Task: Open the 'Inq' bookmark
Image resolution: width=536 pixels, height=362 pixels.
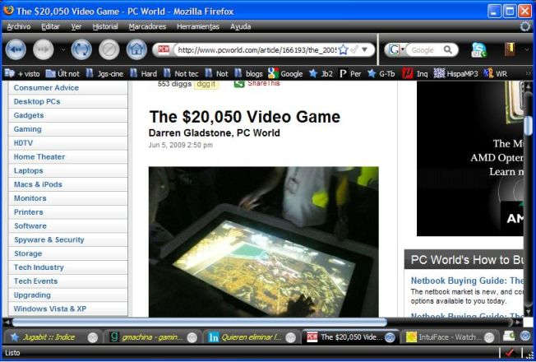Action: [x=414, y=73]
